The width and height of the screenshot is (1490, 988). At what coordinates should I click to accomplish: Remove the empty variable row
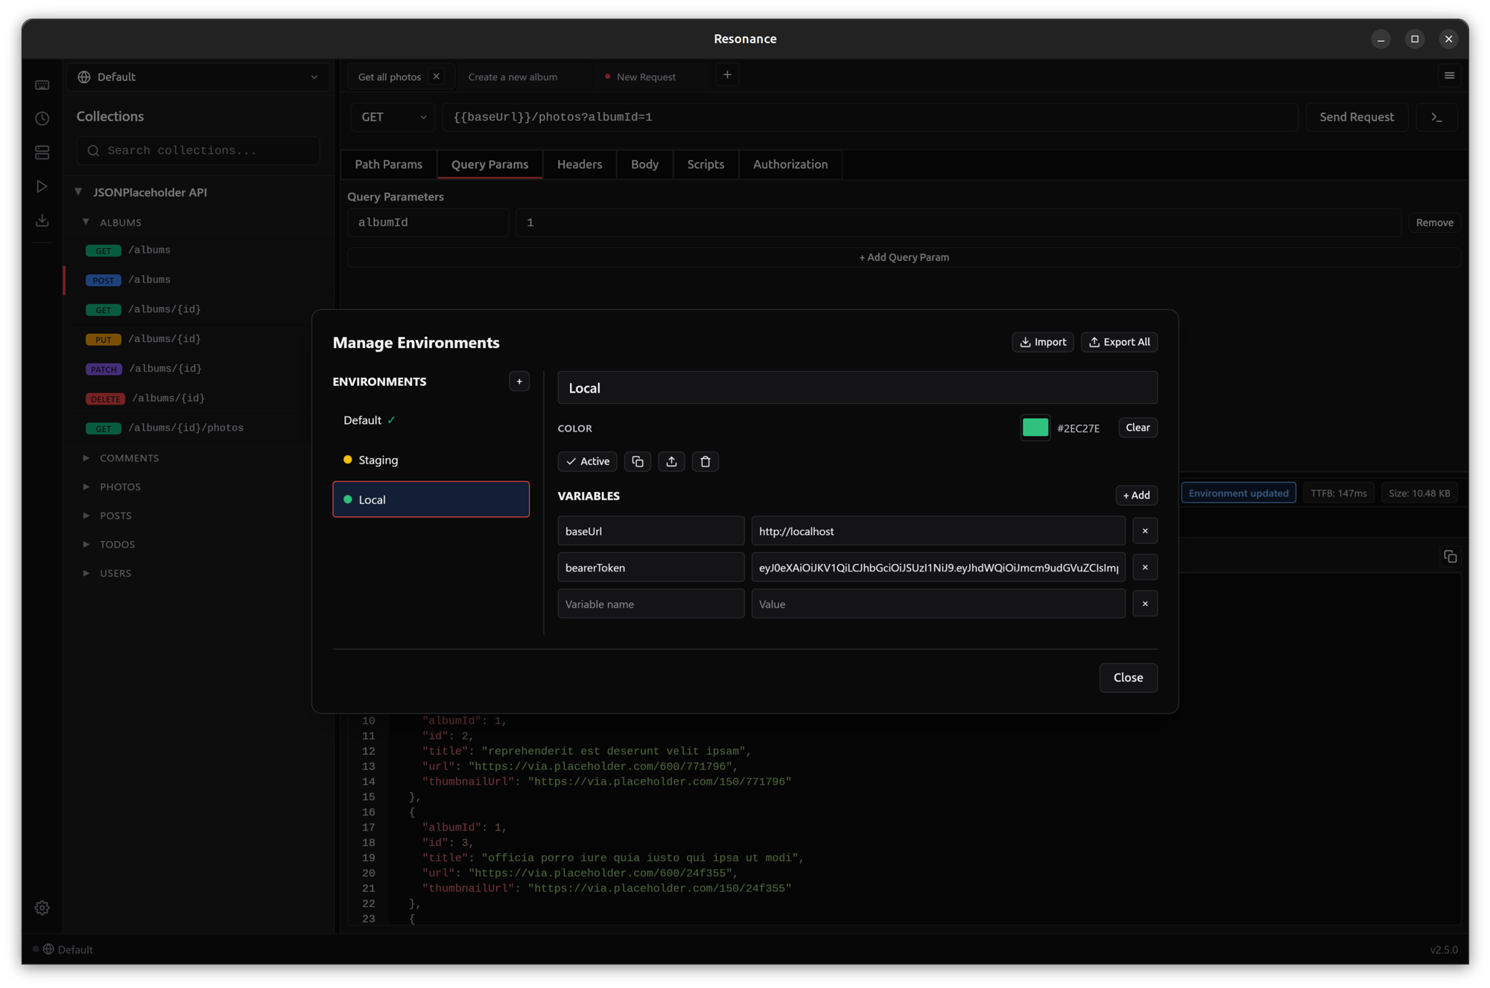(x=1145, y=604)
